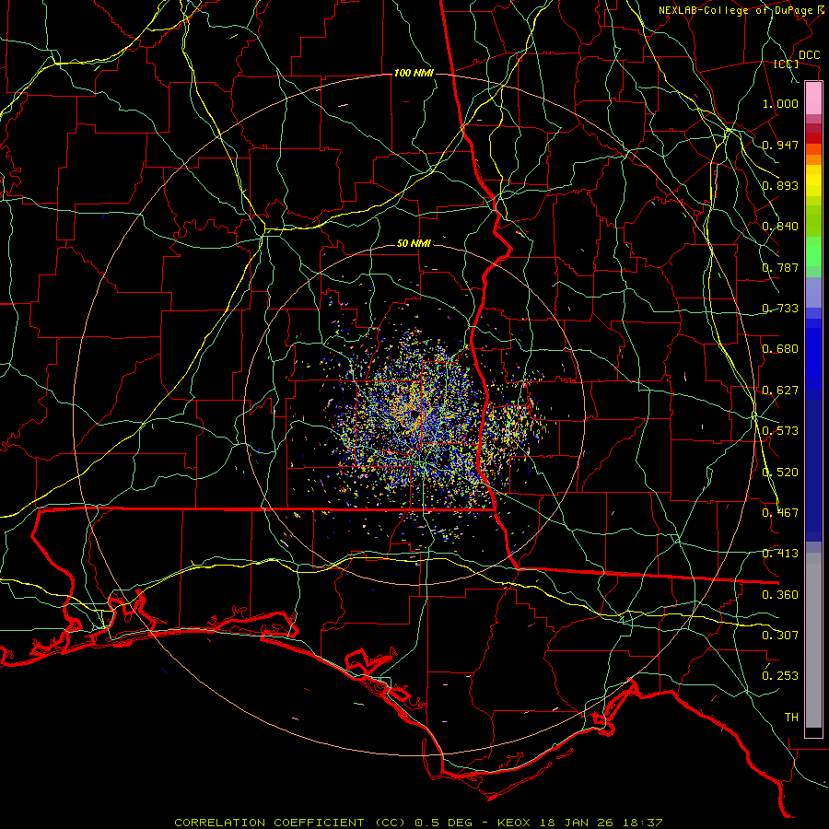Click the 0.787 value on the color scale
Image resolution: width=829 pixels, height=829 pixels.
[x=780, y=267]
